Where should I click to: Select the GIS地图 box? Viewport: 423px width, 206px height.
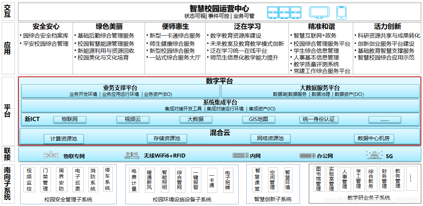(x=259, y=119)
